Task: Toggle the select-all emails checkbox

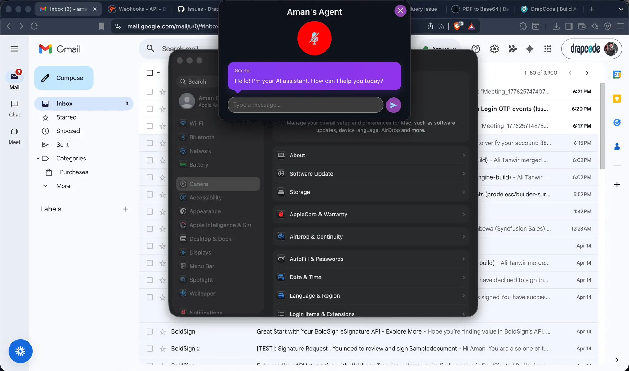Action: [x=150, y=73]
